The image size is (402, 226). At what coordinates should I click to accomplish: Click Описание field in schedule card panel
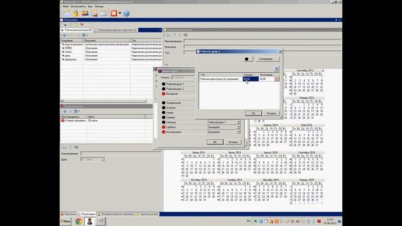(263, 47)
